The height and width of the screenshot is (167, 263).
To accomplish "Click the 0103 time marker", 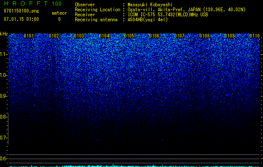I will (79, 36).
